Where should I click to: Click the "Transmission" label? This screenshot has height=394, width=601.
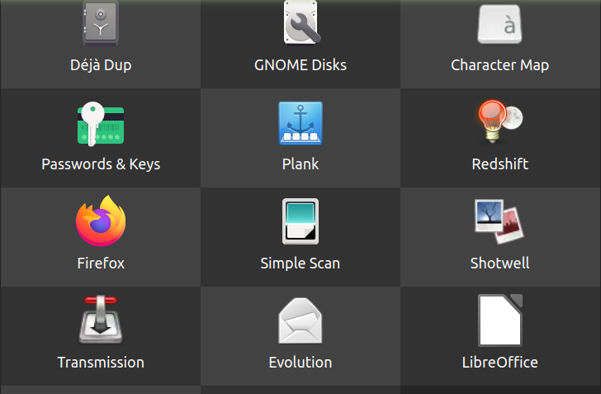101,363
